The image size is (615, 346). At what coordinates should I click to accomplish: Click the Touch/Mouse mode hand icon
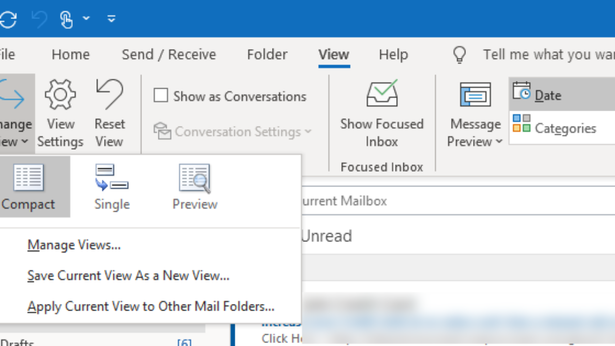(x=67, y=19)
